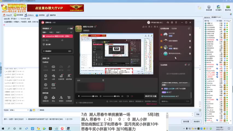
Task: Open the hamburger menu in title bar
Action: click(x=176, y=22)
